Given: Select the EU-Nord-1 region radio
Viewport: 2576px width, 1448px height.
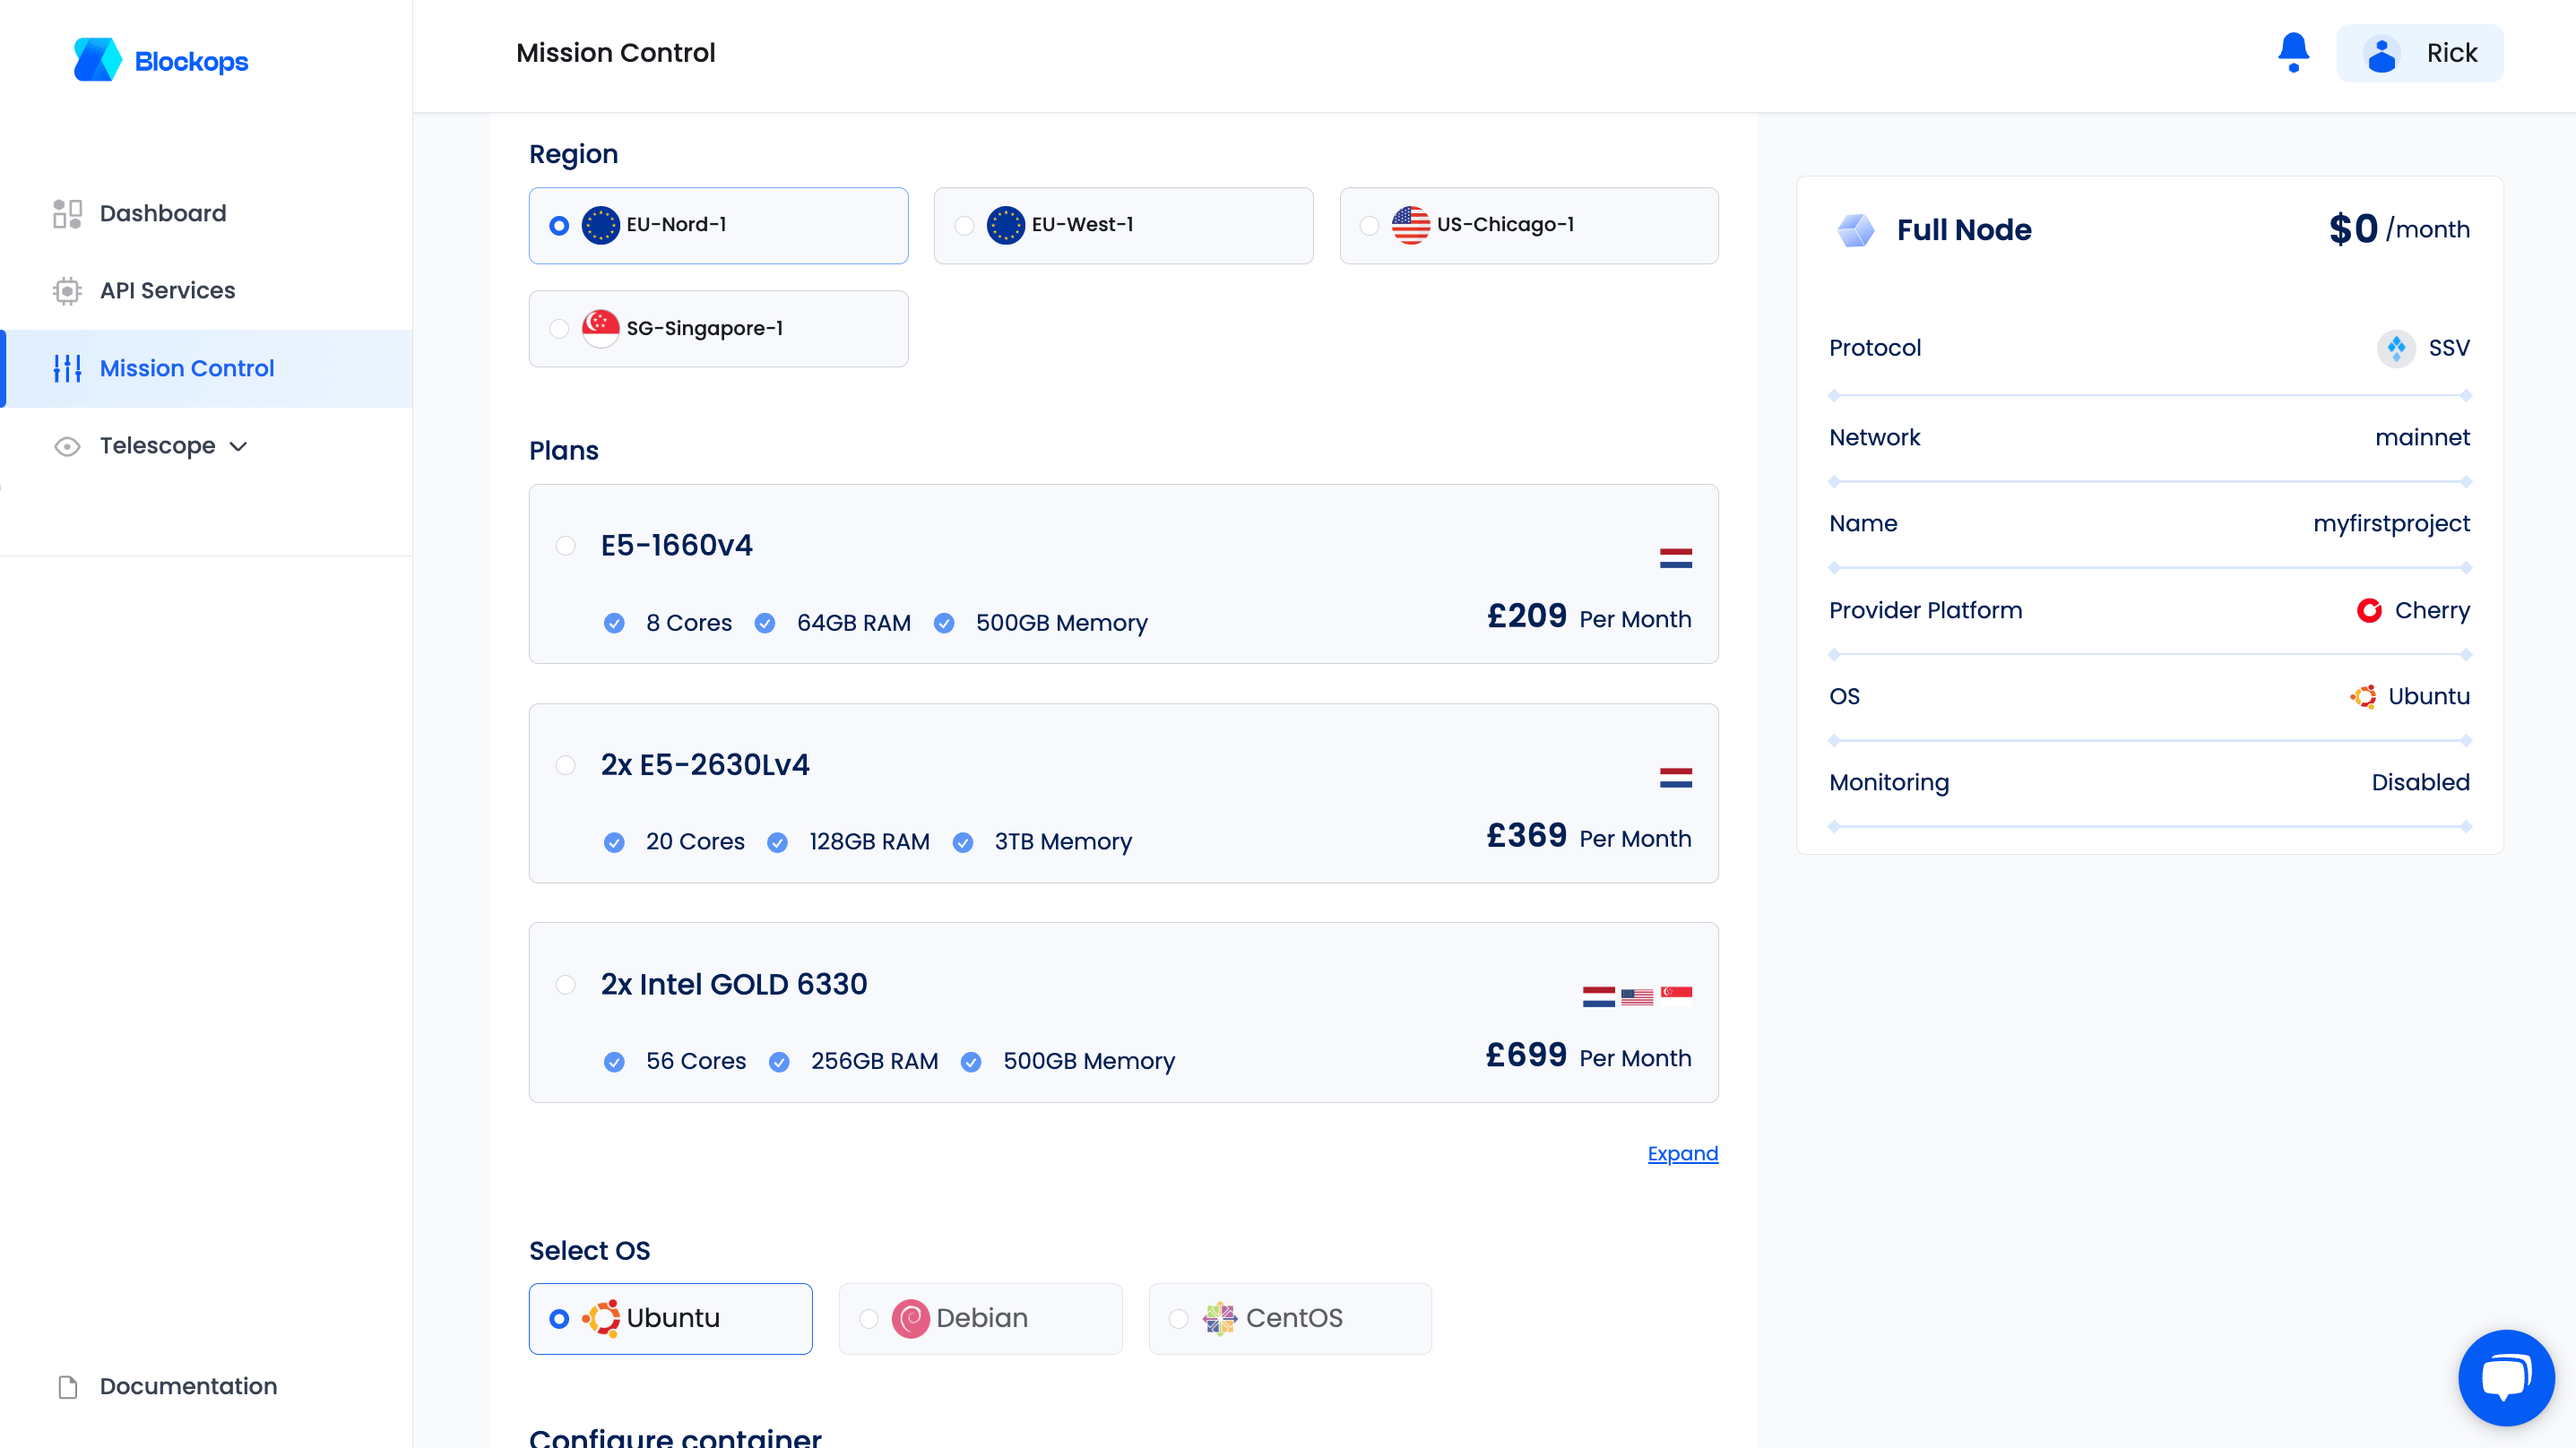Looking at the screenshot, I should tap(559, 225).
